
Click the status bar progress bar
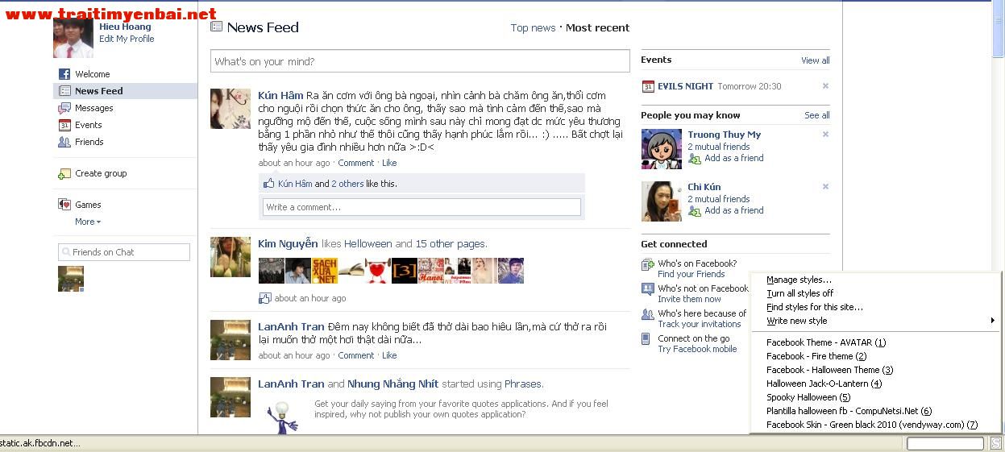946,443
